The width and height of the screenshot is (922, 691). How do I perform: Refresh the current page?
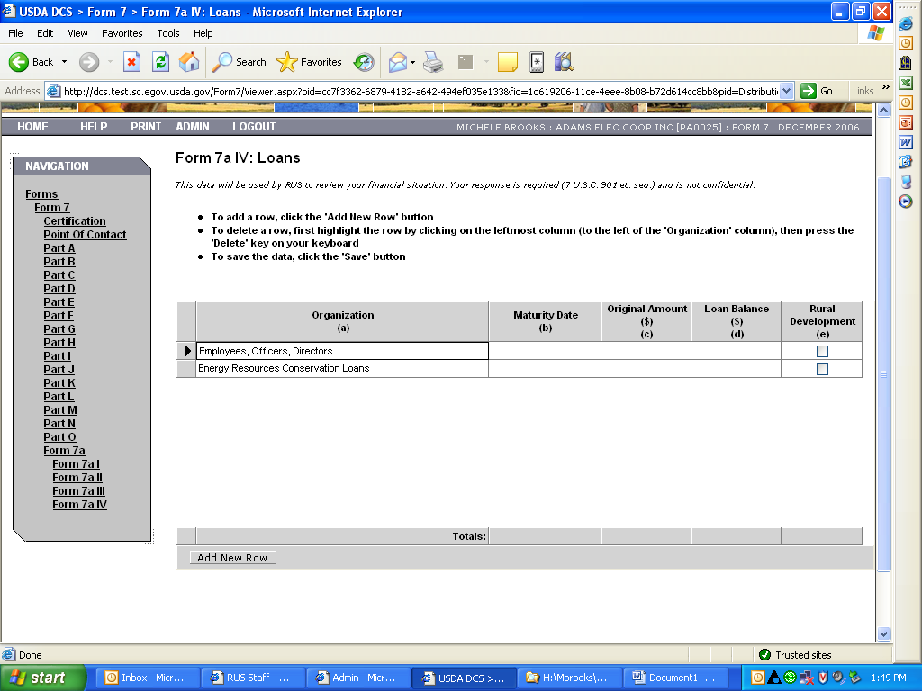(x=160, y=62)
